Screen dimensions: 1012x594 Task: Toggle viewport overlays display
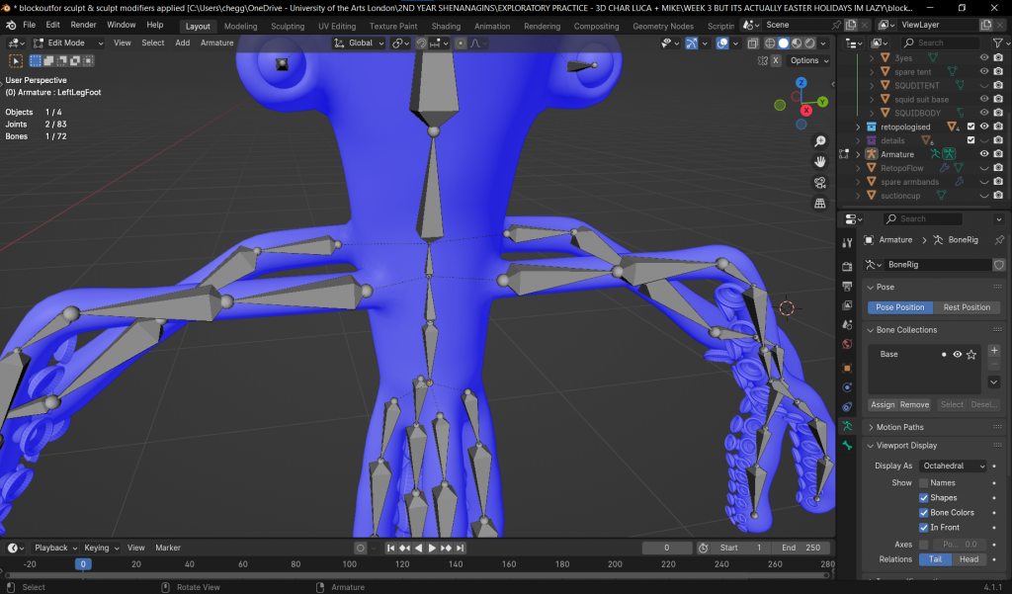pos(722,43)
